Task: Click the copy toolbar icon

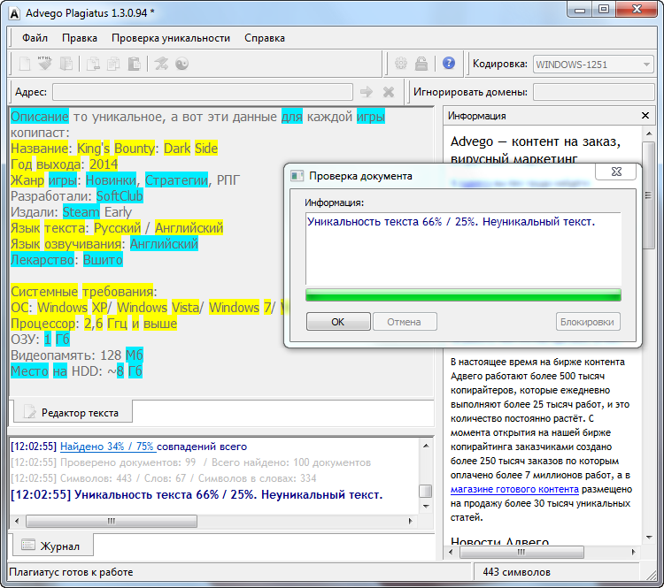Action: 113,64
